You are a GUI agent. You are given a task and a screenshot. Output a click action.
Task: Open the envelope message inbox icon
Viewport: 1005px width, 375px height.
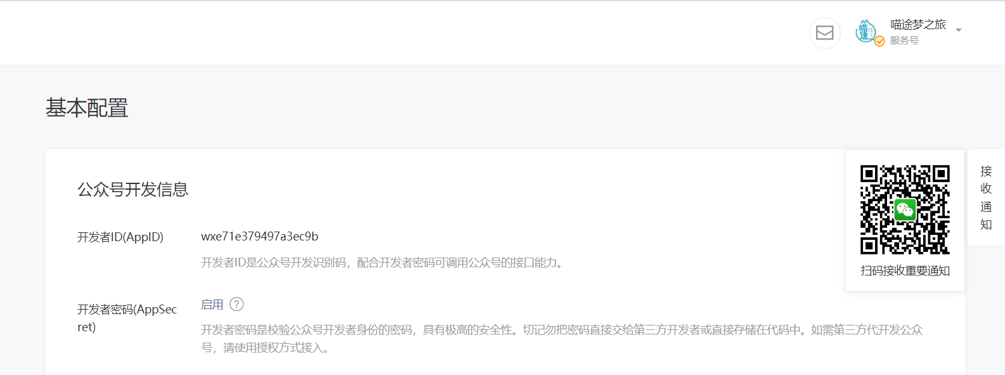tap(824, 32)
